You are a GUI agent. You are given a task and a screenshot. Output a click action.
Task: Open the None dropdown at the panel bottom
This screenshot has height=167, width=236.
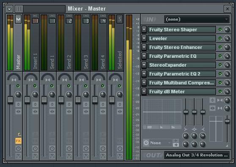click(x=161, y=143)
